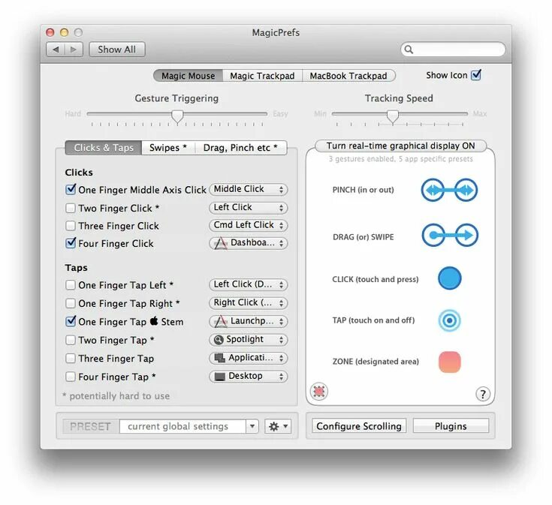
Task: Uncheck One Finger Middle Axis Click
Action: click(71, 189)
